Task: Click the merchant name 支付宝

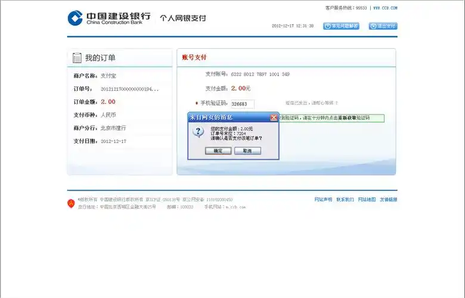Action: point(108,76)
